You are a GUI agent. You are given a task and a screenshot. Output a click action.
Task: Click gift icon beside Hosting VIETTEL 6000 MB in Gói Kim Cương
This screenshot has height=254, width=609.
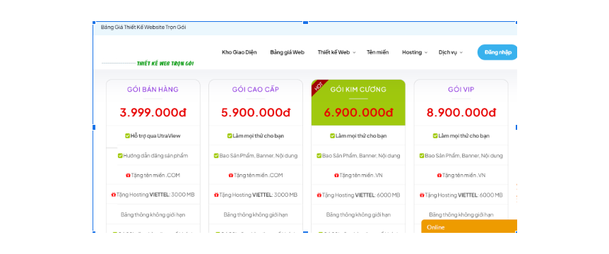(319, 195)
